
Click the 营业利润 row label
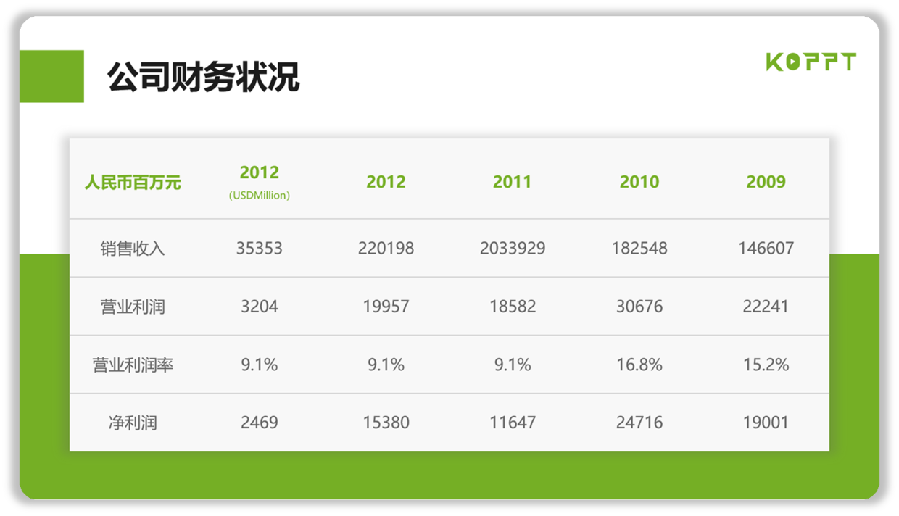click(133, 307)
